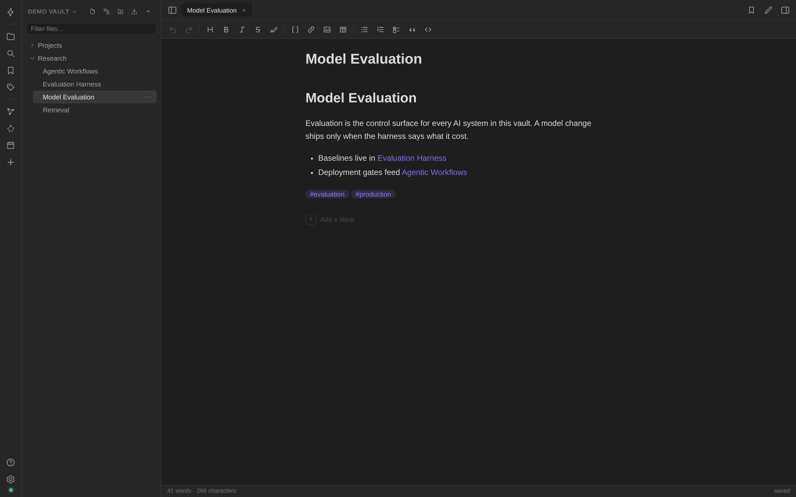Insert a numbered list
Screen dimensions: 796x497
(380, 30)
